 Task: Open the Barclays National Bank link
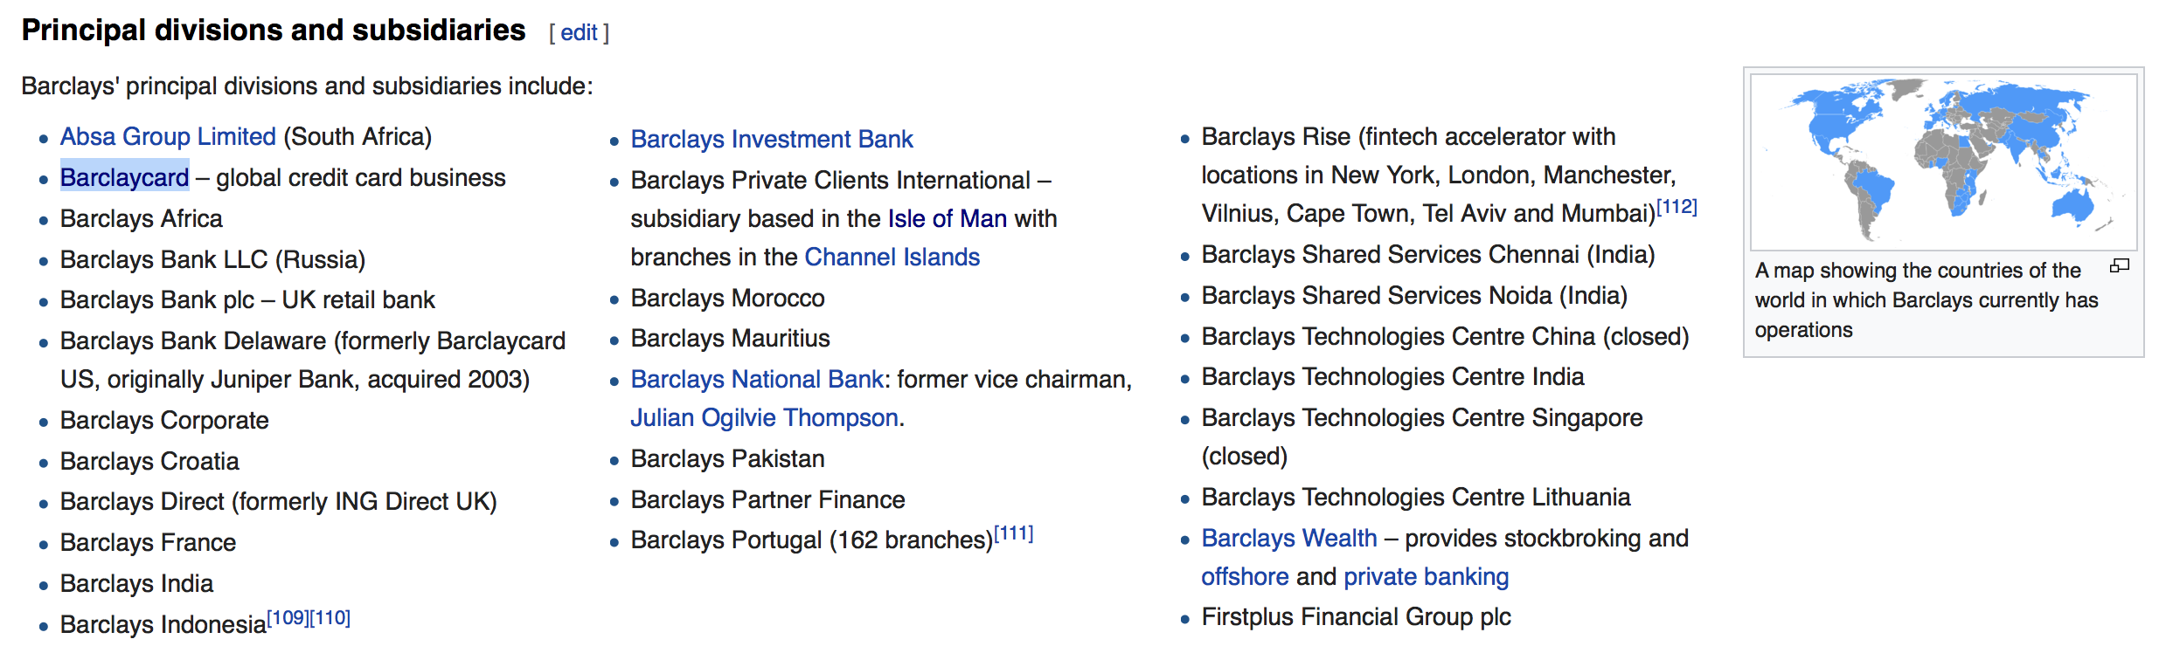click(x=757, y=380)
